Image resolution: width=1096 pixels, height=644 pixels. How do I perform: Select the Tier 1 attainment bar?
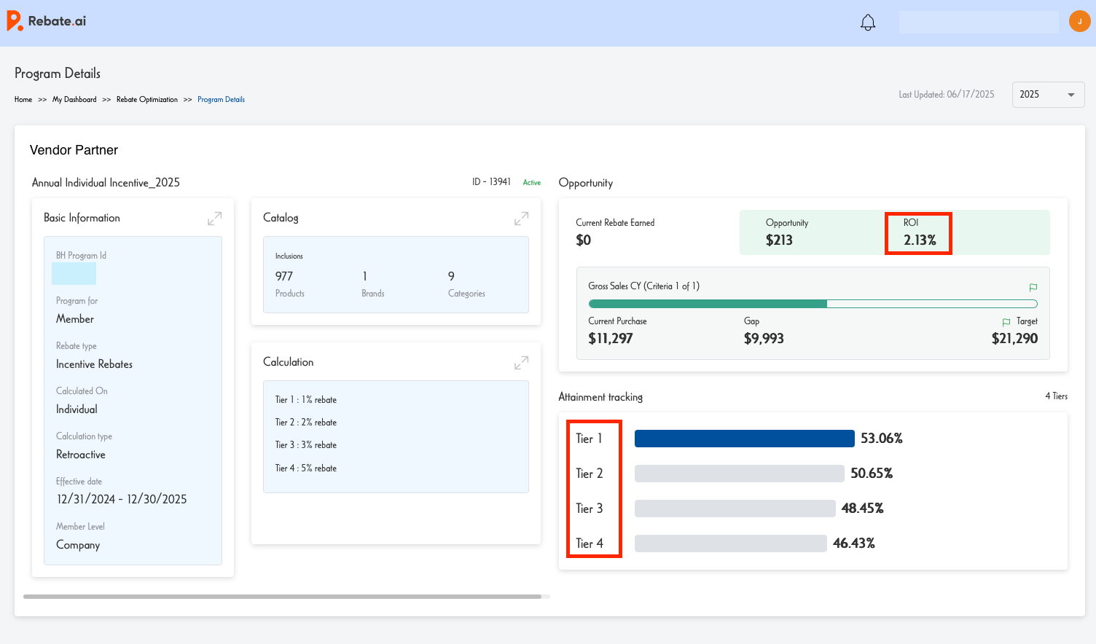[x=744, y=439]
